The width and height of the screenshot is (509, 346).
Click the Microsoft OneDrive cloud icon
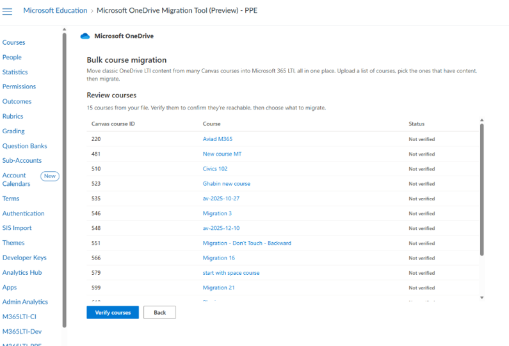coord(85,36)
